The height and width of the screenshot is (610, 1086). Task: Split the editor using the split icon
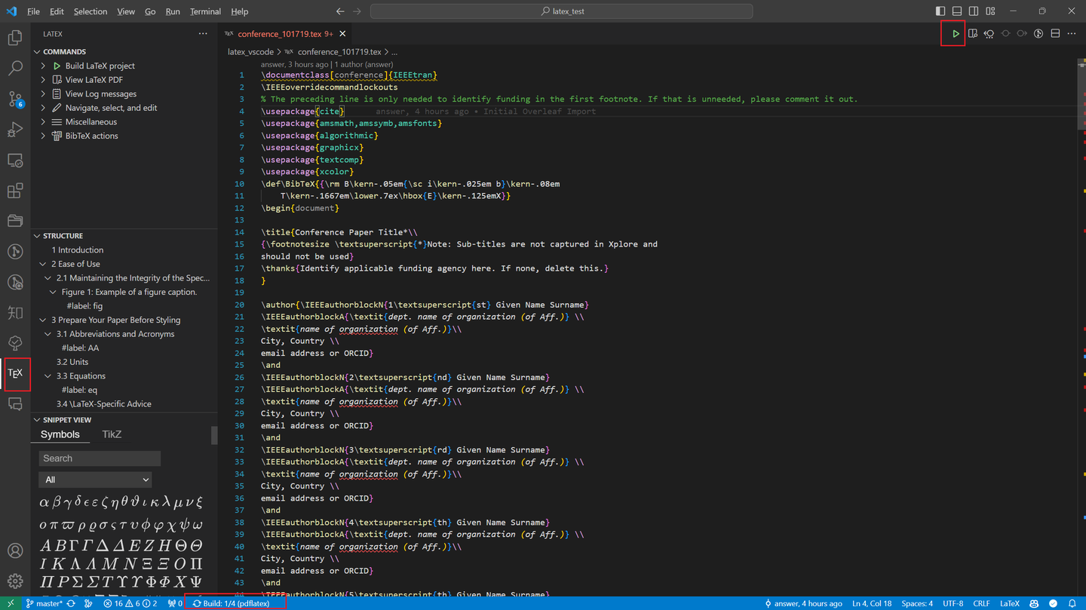pyautogui.click(x=1055, y=33)
